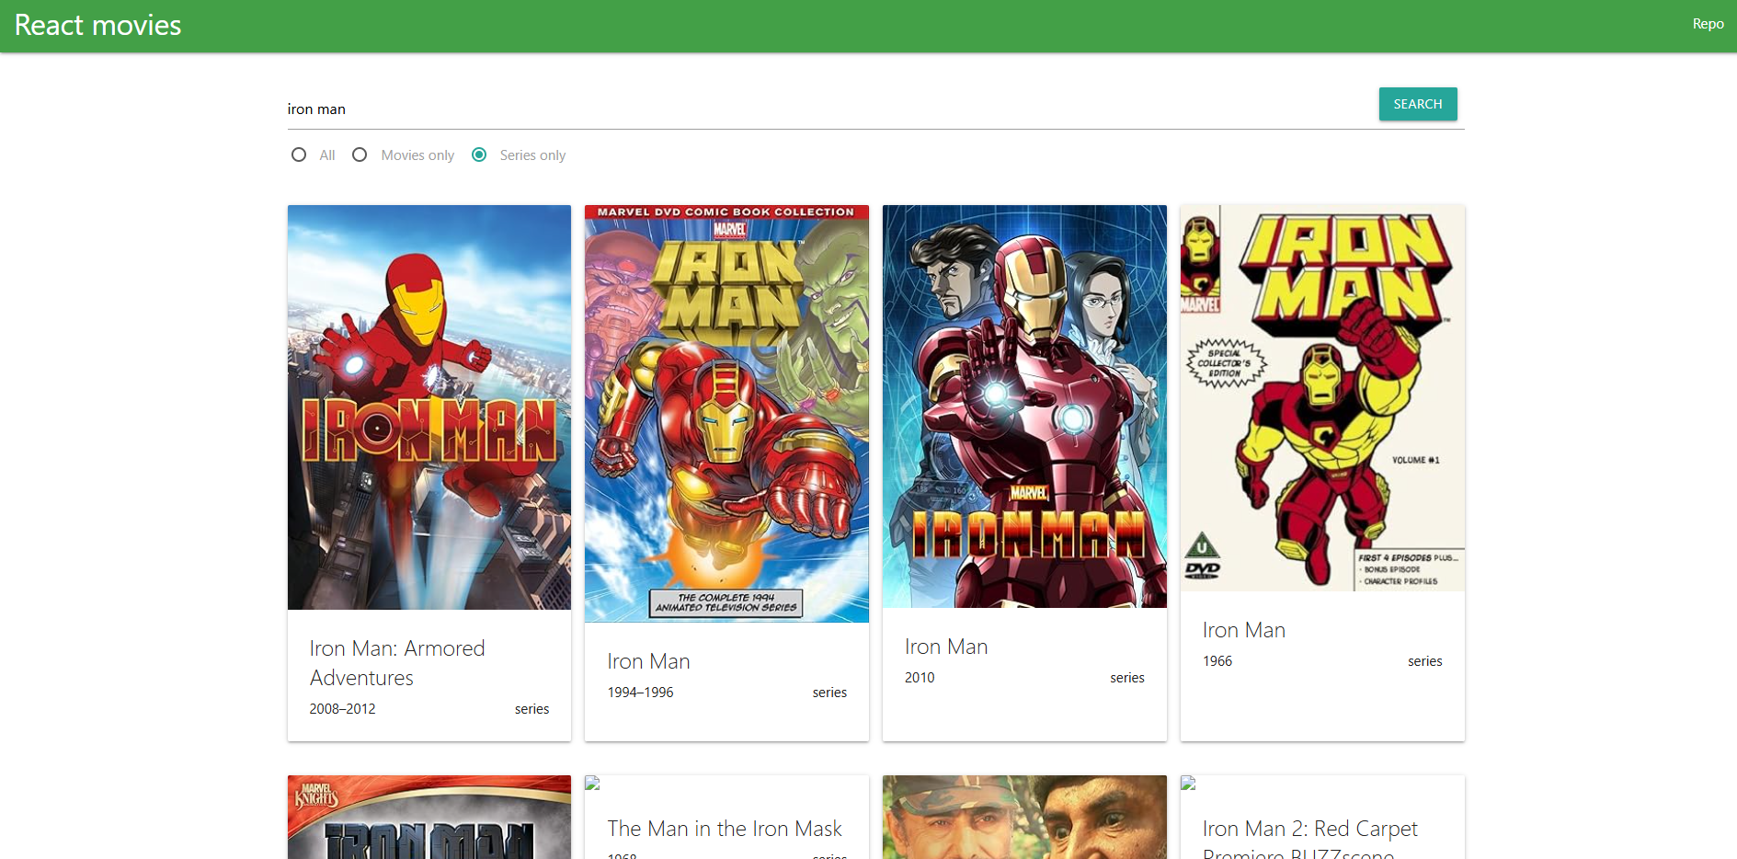The width and height of the screenshot is (1737, 859).
Task: Click the "Iron Man" title above 2010
Action: point(946,647)
